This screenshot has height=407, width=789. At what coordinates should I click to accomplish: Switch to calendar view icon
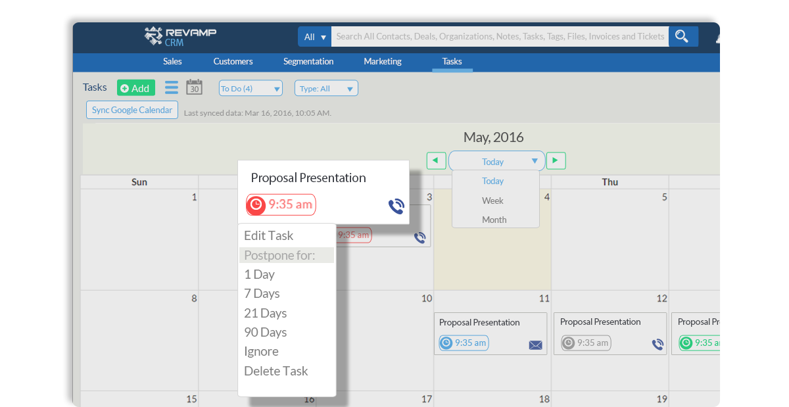[x=194, y=87]
